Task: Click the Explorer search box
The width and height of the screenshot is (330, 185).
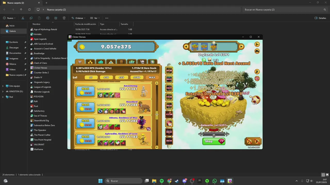Action: (285, 10)
